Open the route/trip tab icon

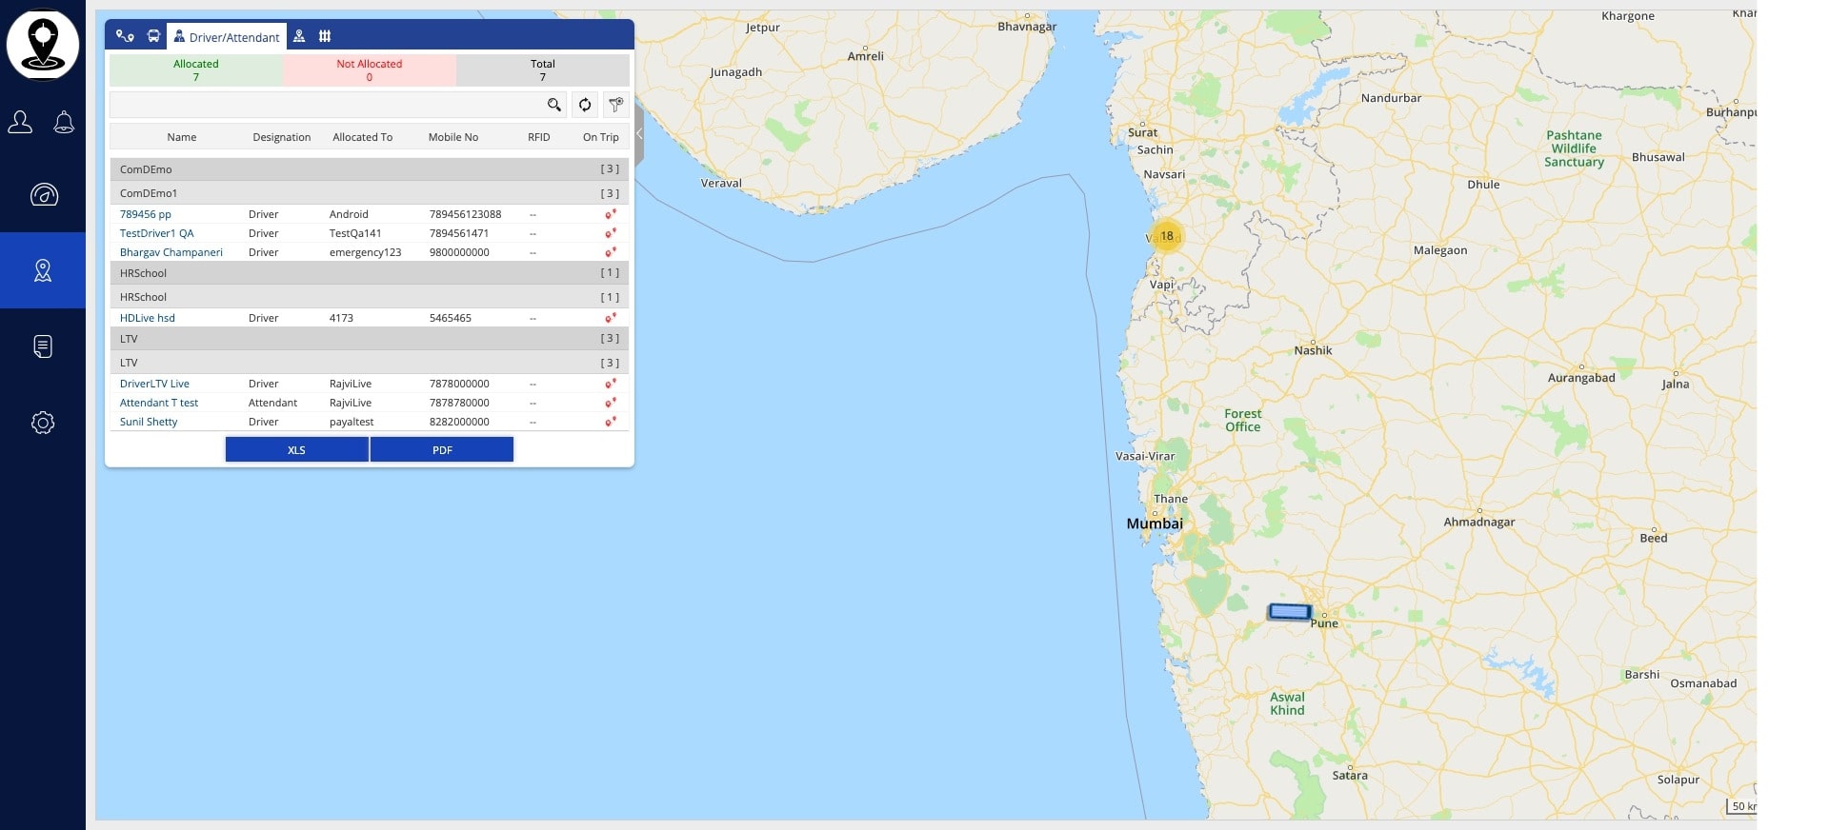click(x=125, y=36)
